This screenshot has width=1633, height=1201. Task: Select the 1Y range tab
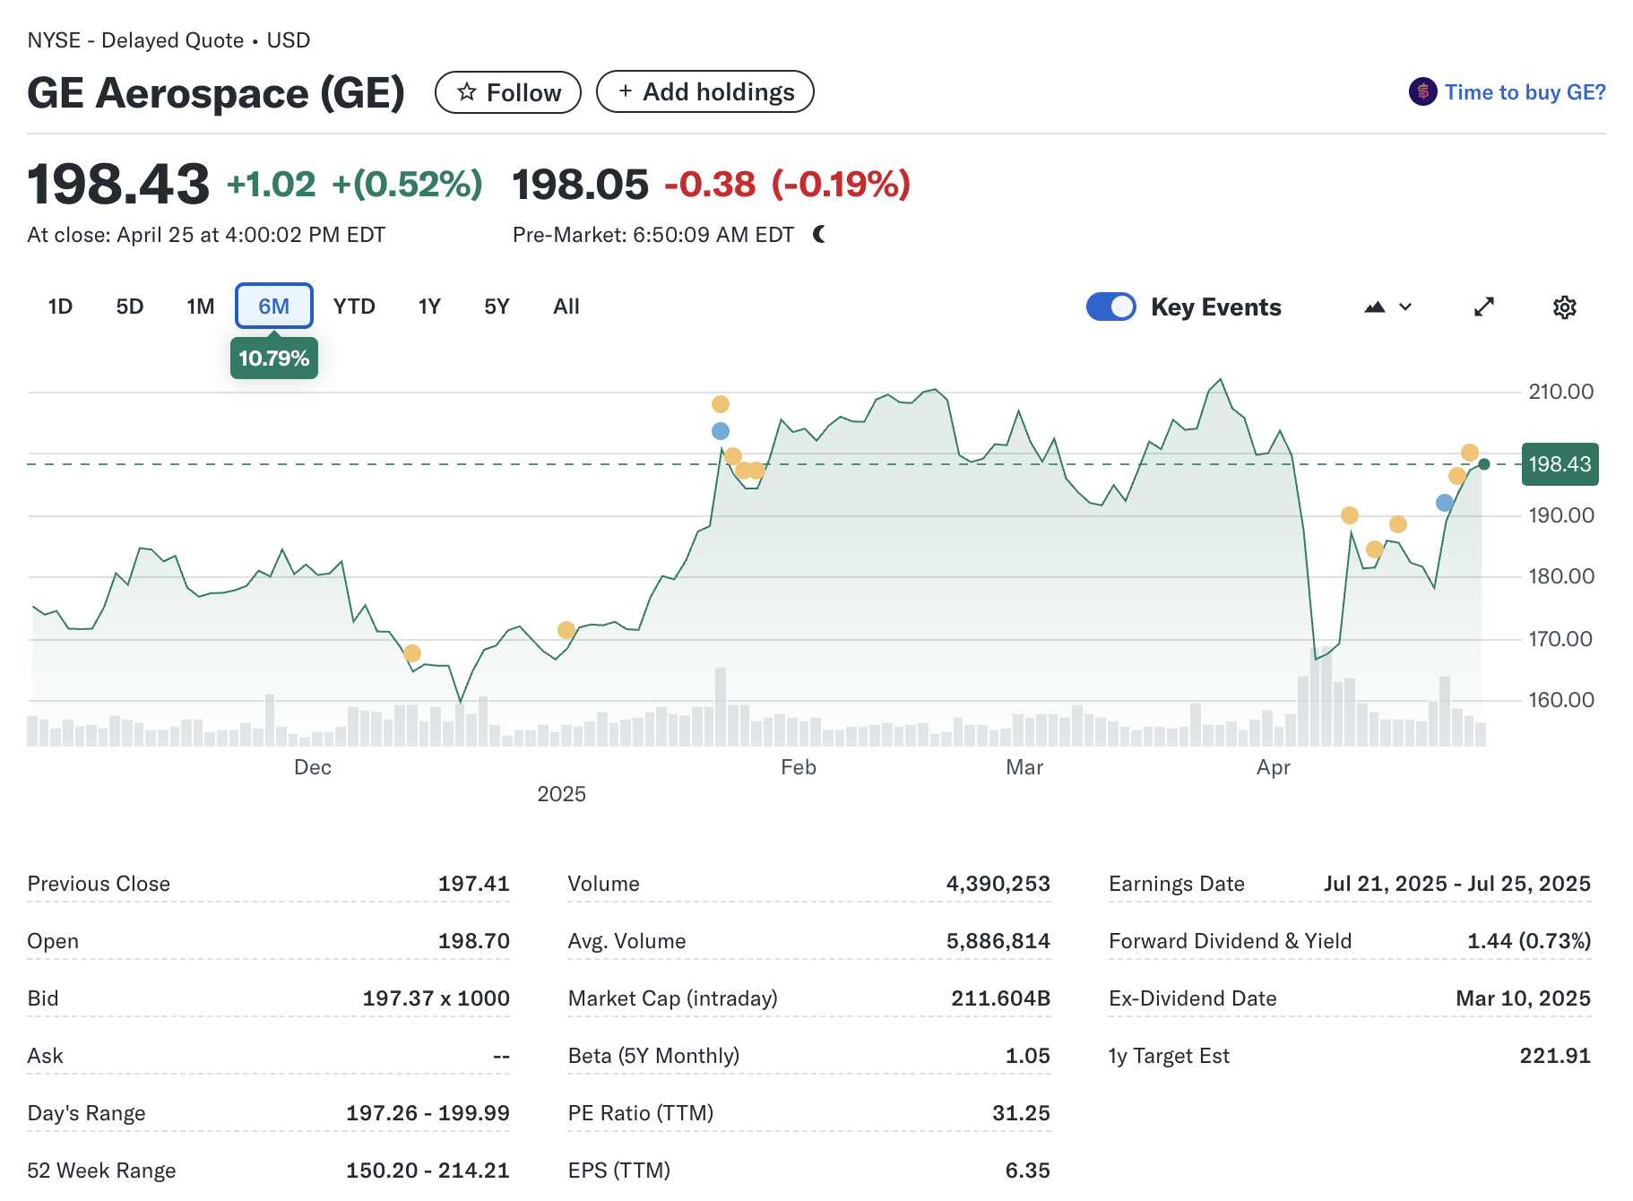tap(429, 307)
